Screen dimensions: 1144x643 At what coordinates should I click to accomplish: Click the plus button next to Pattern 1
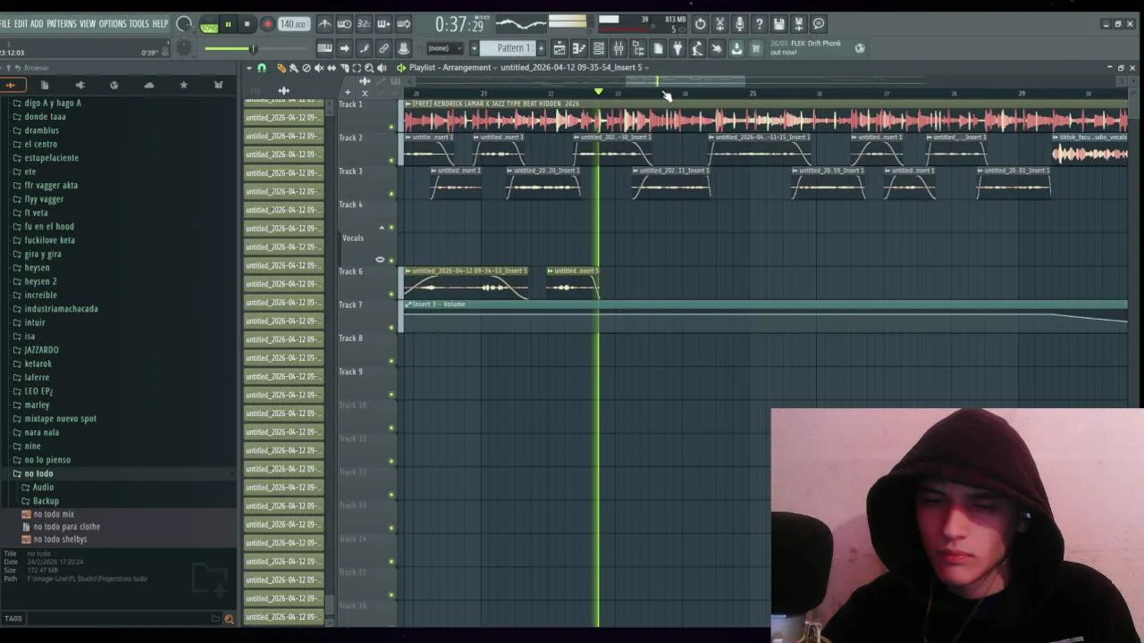(541, 48)
